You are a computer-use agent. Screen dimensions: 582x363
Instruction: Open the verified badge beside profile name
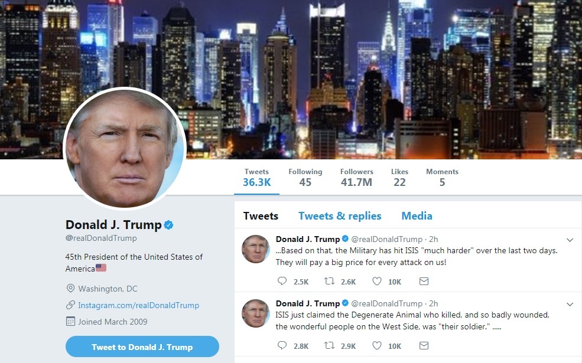tap(168, 225)
